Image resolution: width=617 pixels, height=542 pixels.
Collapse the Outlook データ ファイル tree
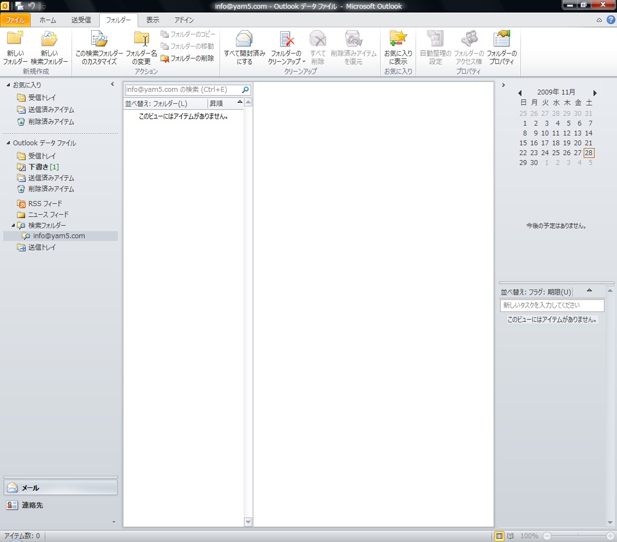8,143
